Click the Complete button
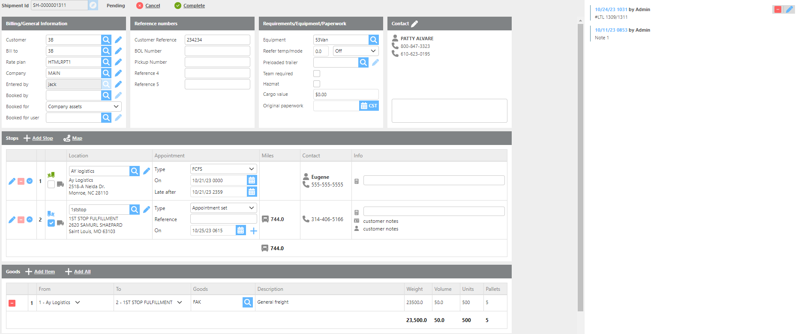Viewport: 798px width, 334px height. [194, 6]
